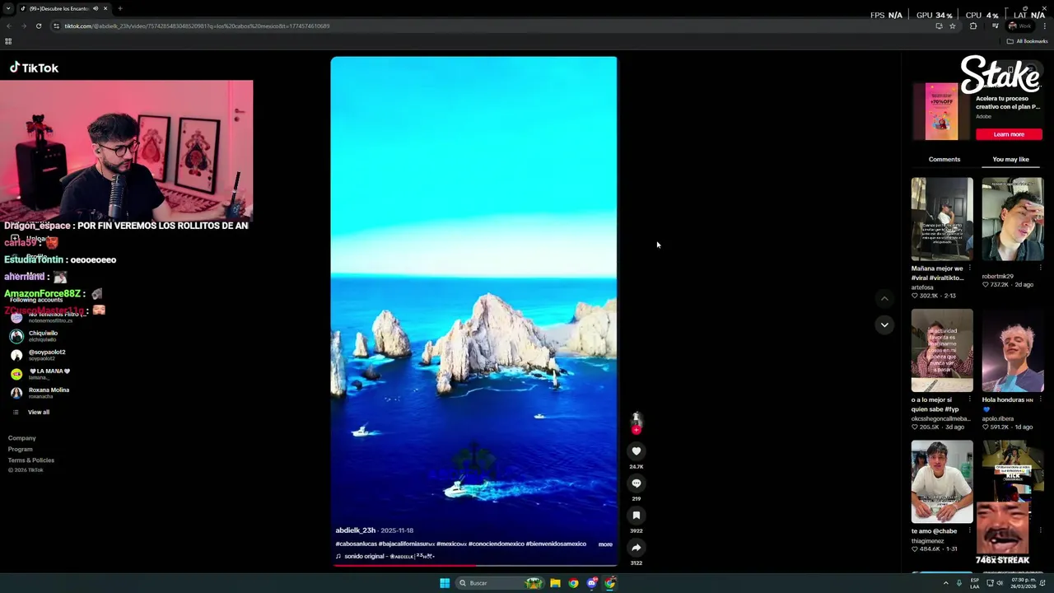Open the media controls icon in toolbar
The image size is (1054, 593).
tap(995, 26)
